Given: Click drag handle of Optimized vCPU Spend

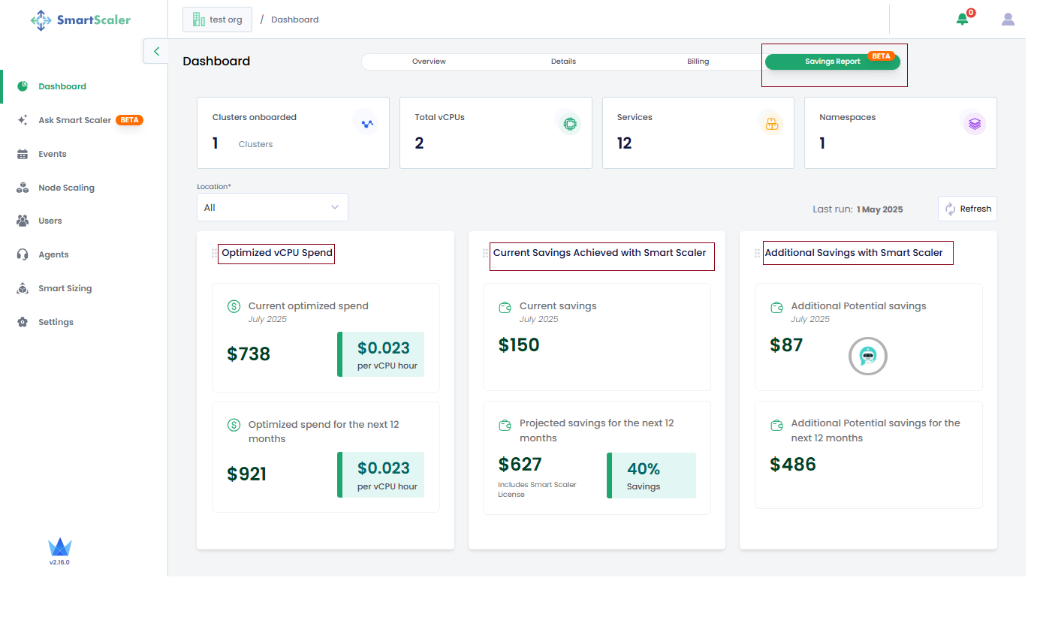Looking at the screenshot, I should 214,254.
